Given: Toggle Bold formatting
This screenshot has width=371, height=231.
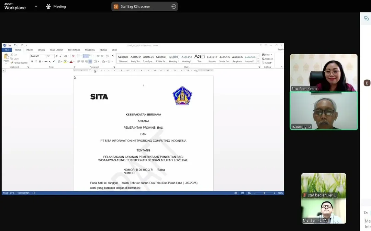Looking at the screenshot, I should click(32, 61).
